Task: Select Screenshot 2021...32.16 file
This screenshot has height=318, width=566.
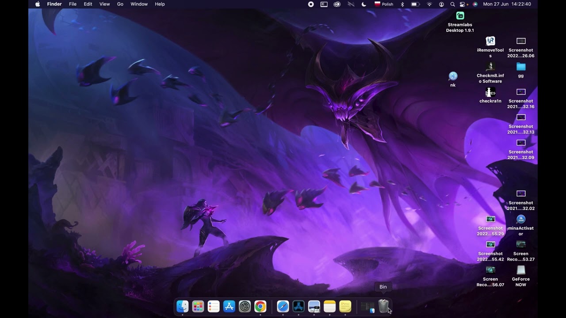Action: [521, 92]
